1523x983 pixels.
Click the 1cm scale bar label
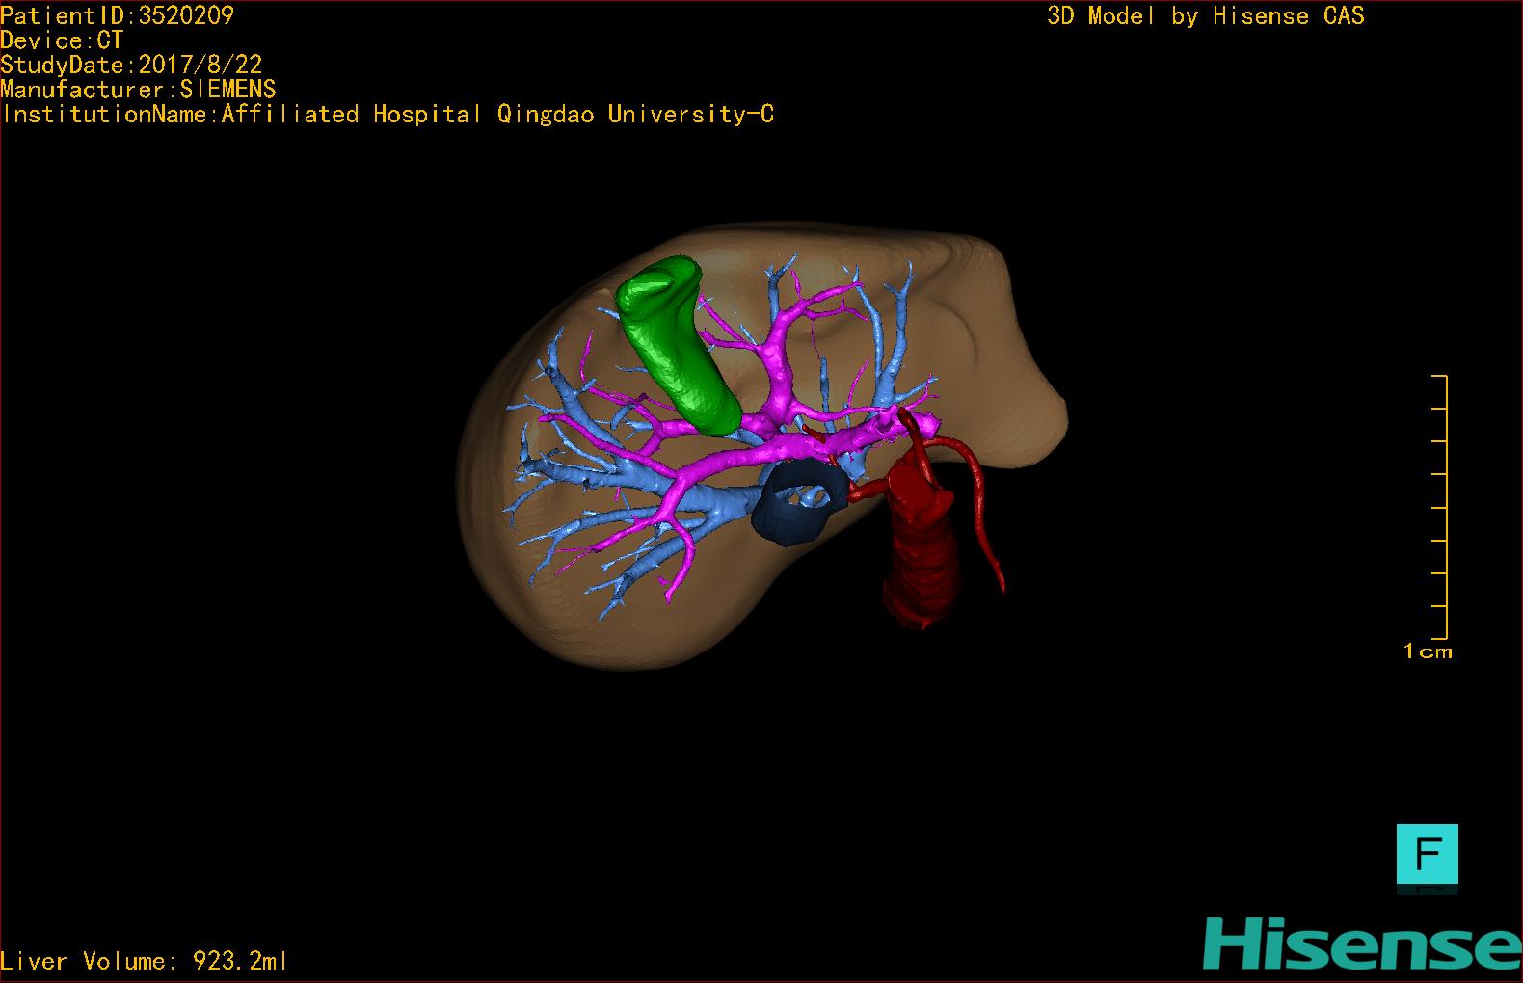(x=1428, y=651)
